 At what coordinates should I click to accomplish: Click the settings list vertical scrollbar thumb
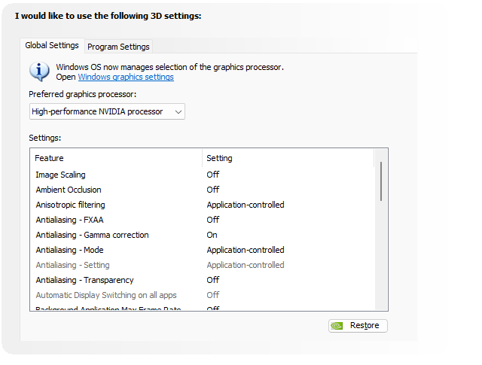(x=381, y=181)
